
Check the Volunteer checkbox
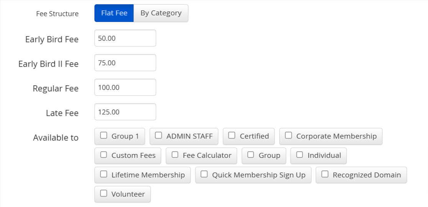tap(104, 193)
